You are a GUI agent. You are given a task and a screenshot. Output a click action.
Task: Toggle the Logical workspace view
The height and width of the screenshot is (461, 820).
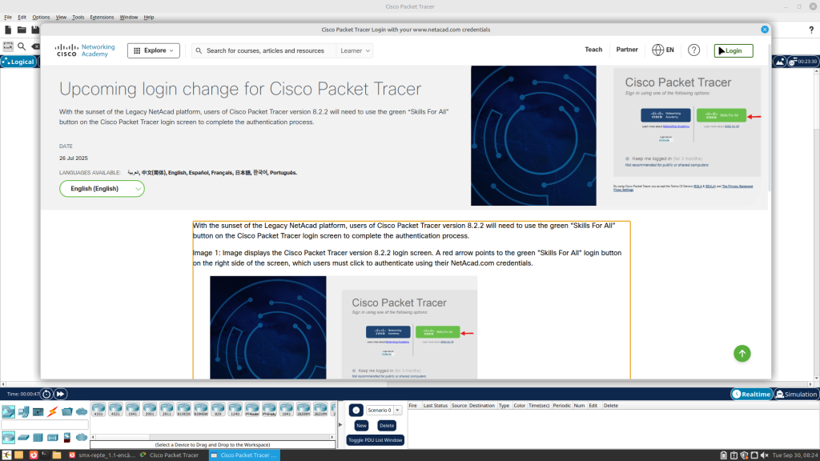18,62
